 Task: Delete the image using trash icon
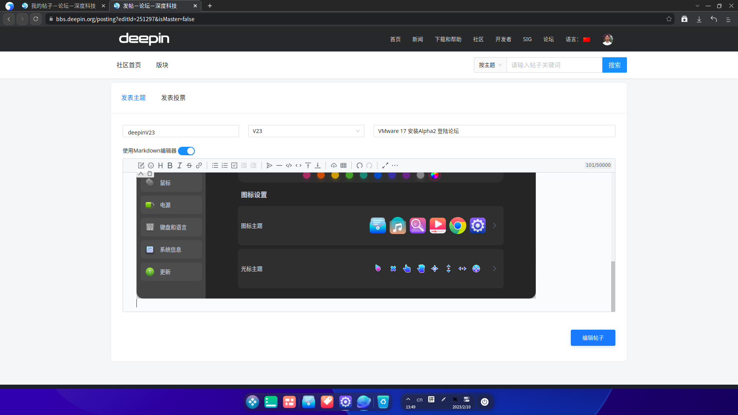[150, 174]
